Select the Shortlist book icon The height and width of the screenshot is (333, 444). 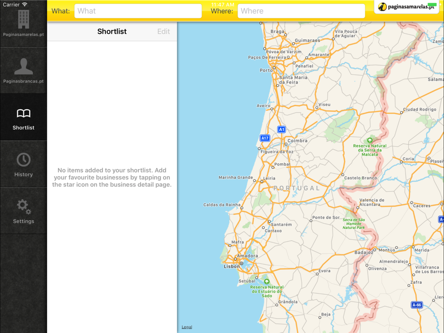click(x=24, y=113)
